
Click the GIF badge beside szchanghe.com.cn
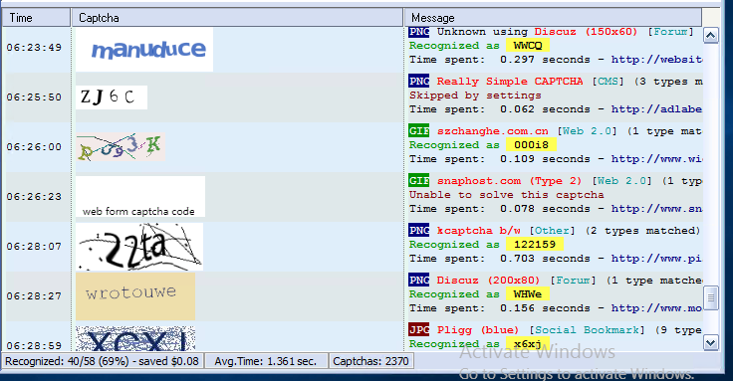click(x=419, y=131)
